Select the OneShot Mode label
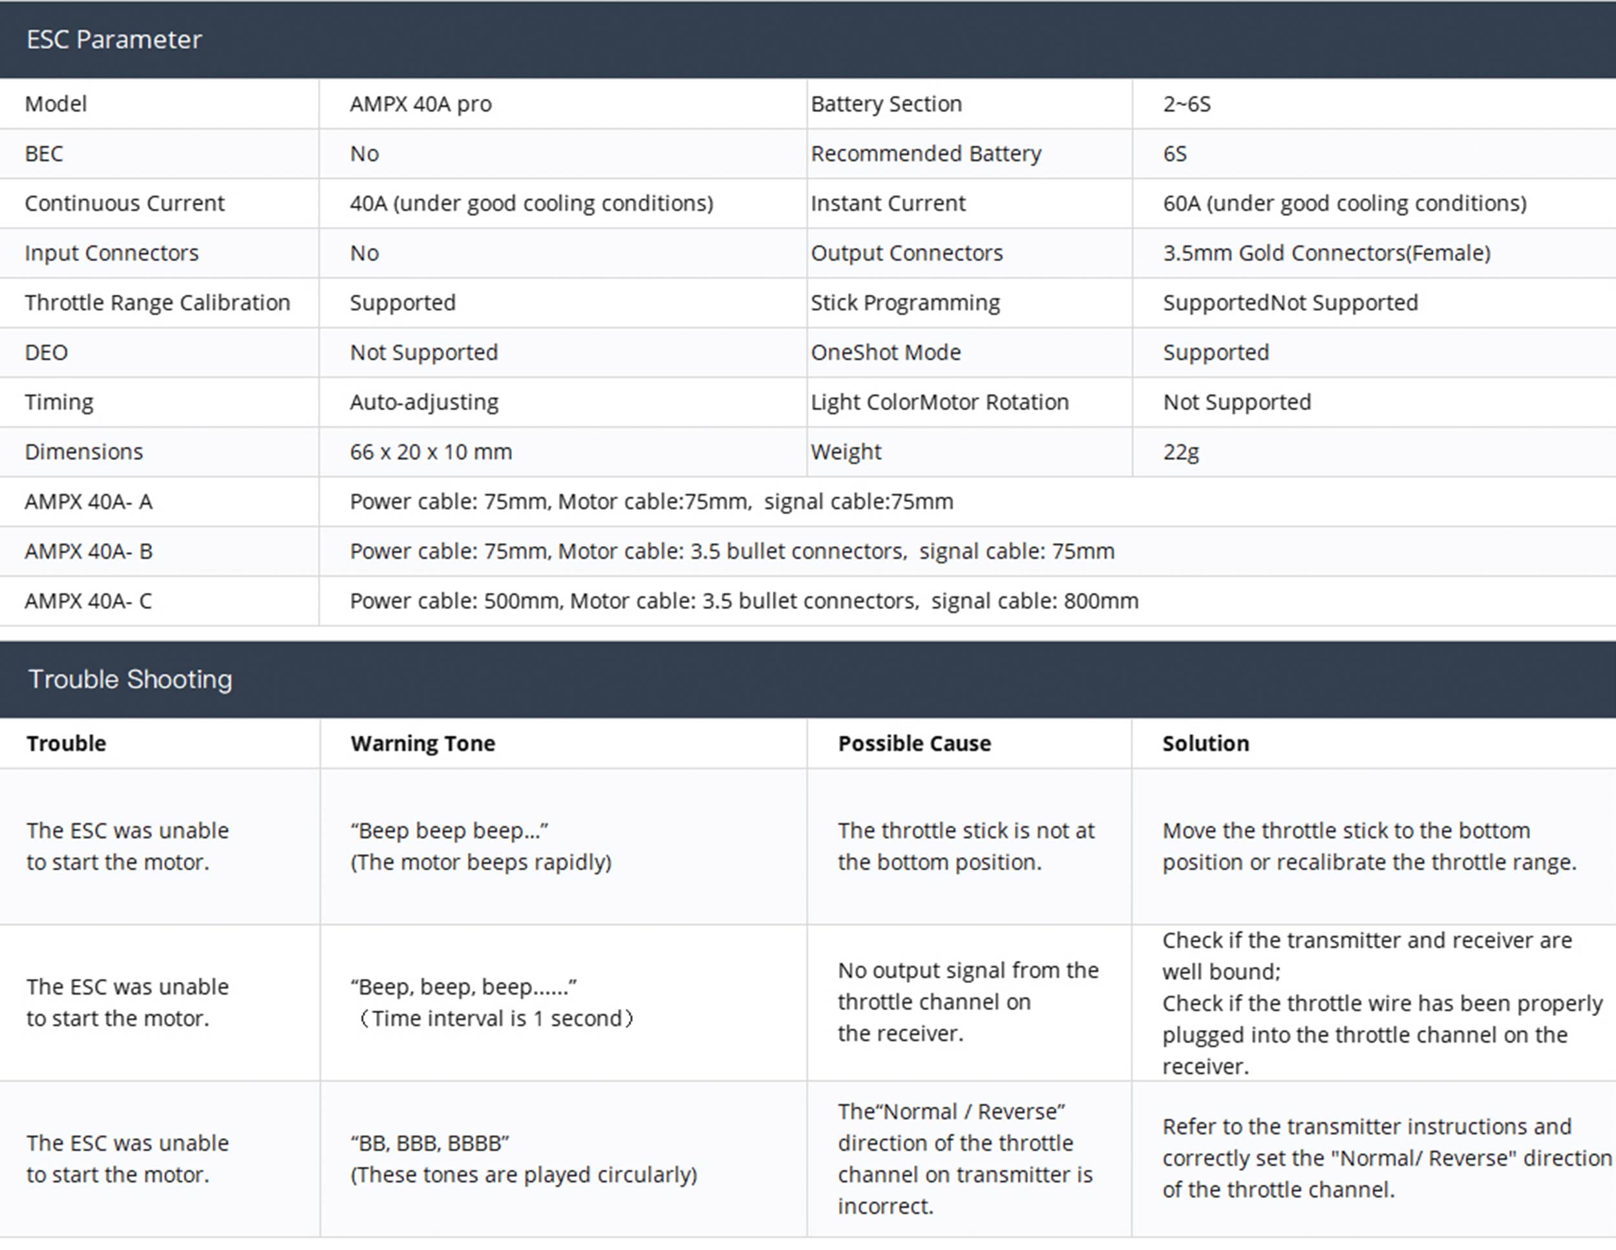This screenshot has width=1616, height=1250. tap(886, 352)
